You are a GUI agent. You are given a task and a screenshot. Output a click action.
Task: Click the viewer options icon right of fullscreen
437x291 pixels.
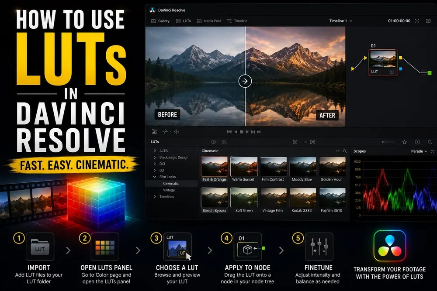point(428,21)
